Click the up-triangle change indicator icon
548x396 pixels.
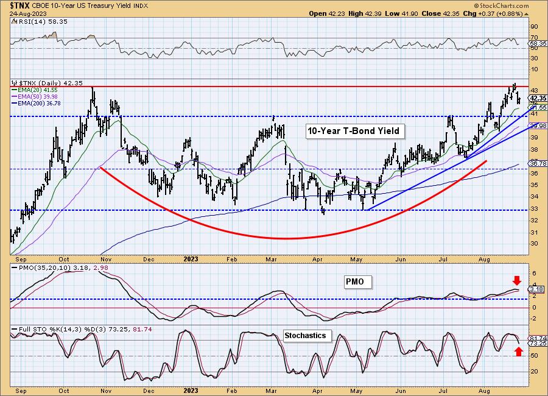526,14
